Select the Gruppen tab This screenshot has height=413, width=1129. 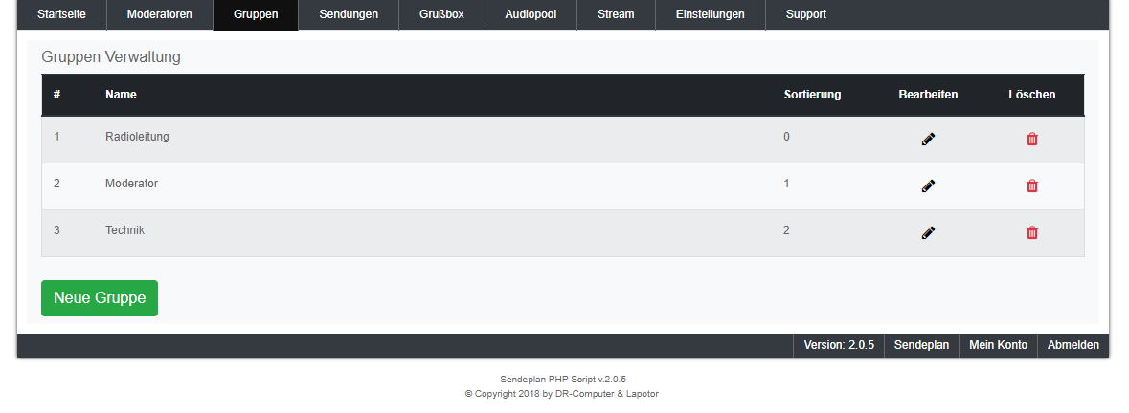(256, 14)
